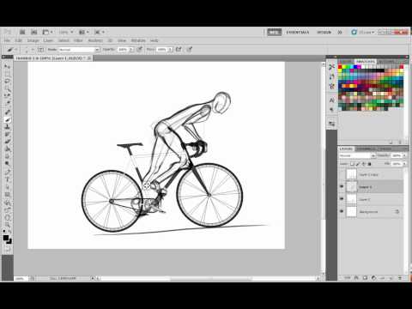Select the Lasso tool
The width and height of the screenshot is (412, 309).
(7, 81)
